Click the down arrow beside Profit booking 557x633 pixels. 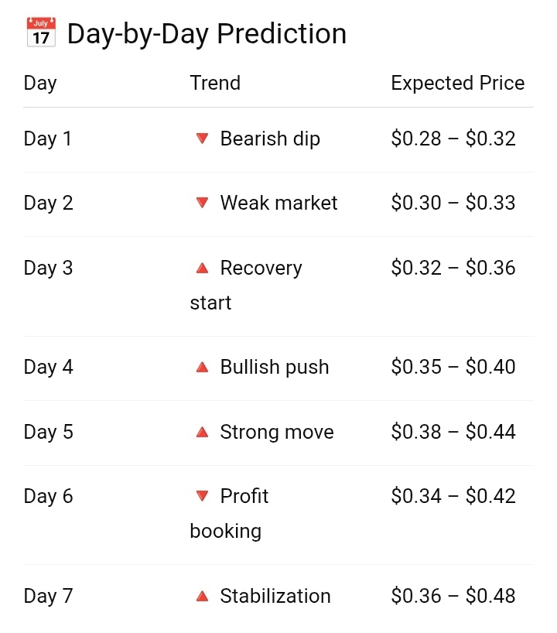coord(202,496)
